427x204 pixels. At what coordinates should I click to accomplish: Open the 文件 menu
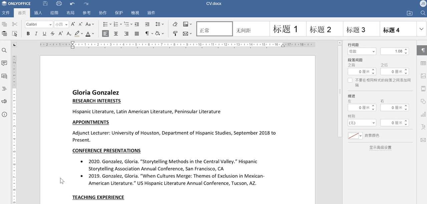6,13
